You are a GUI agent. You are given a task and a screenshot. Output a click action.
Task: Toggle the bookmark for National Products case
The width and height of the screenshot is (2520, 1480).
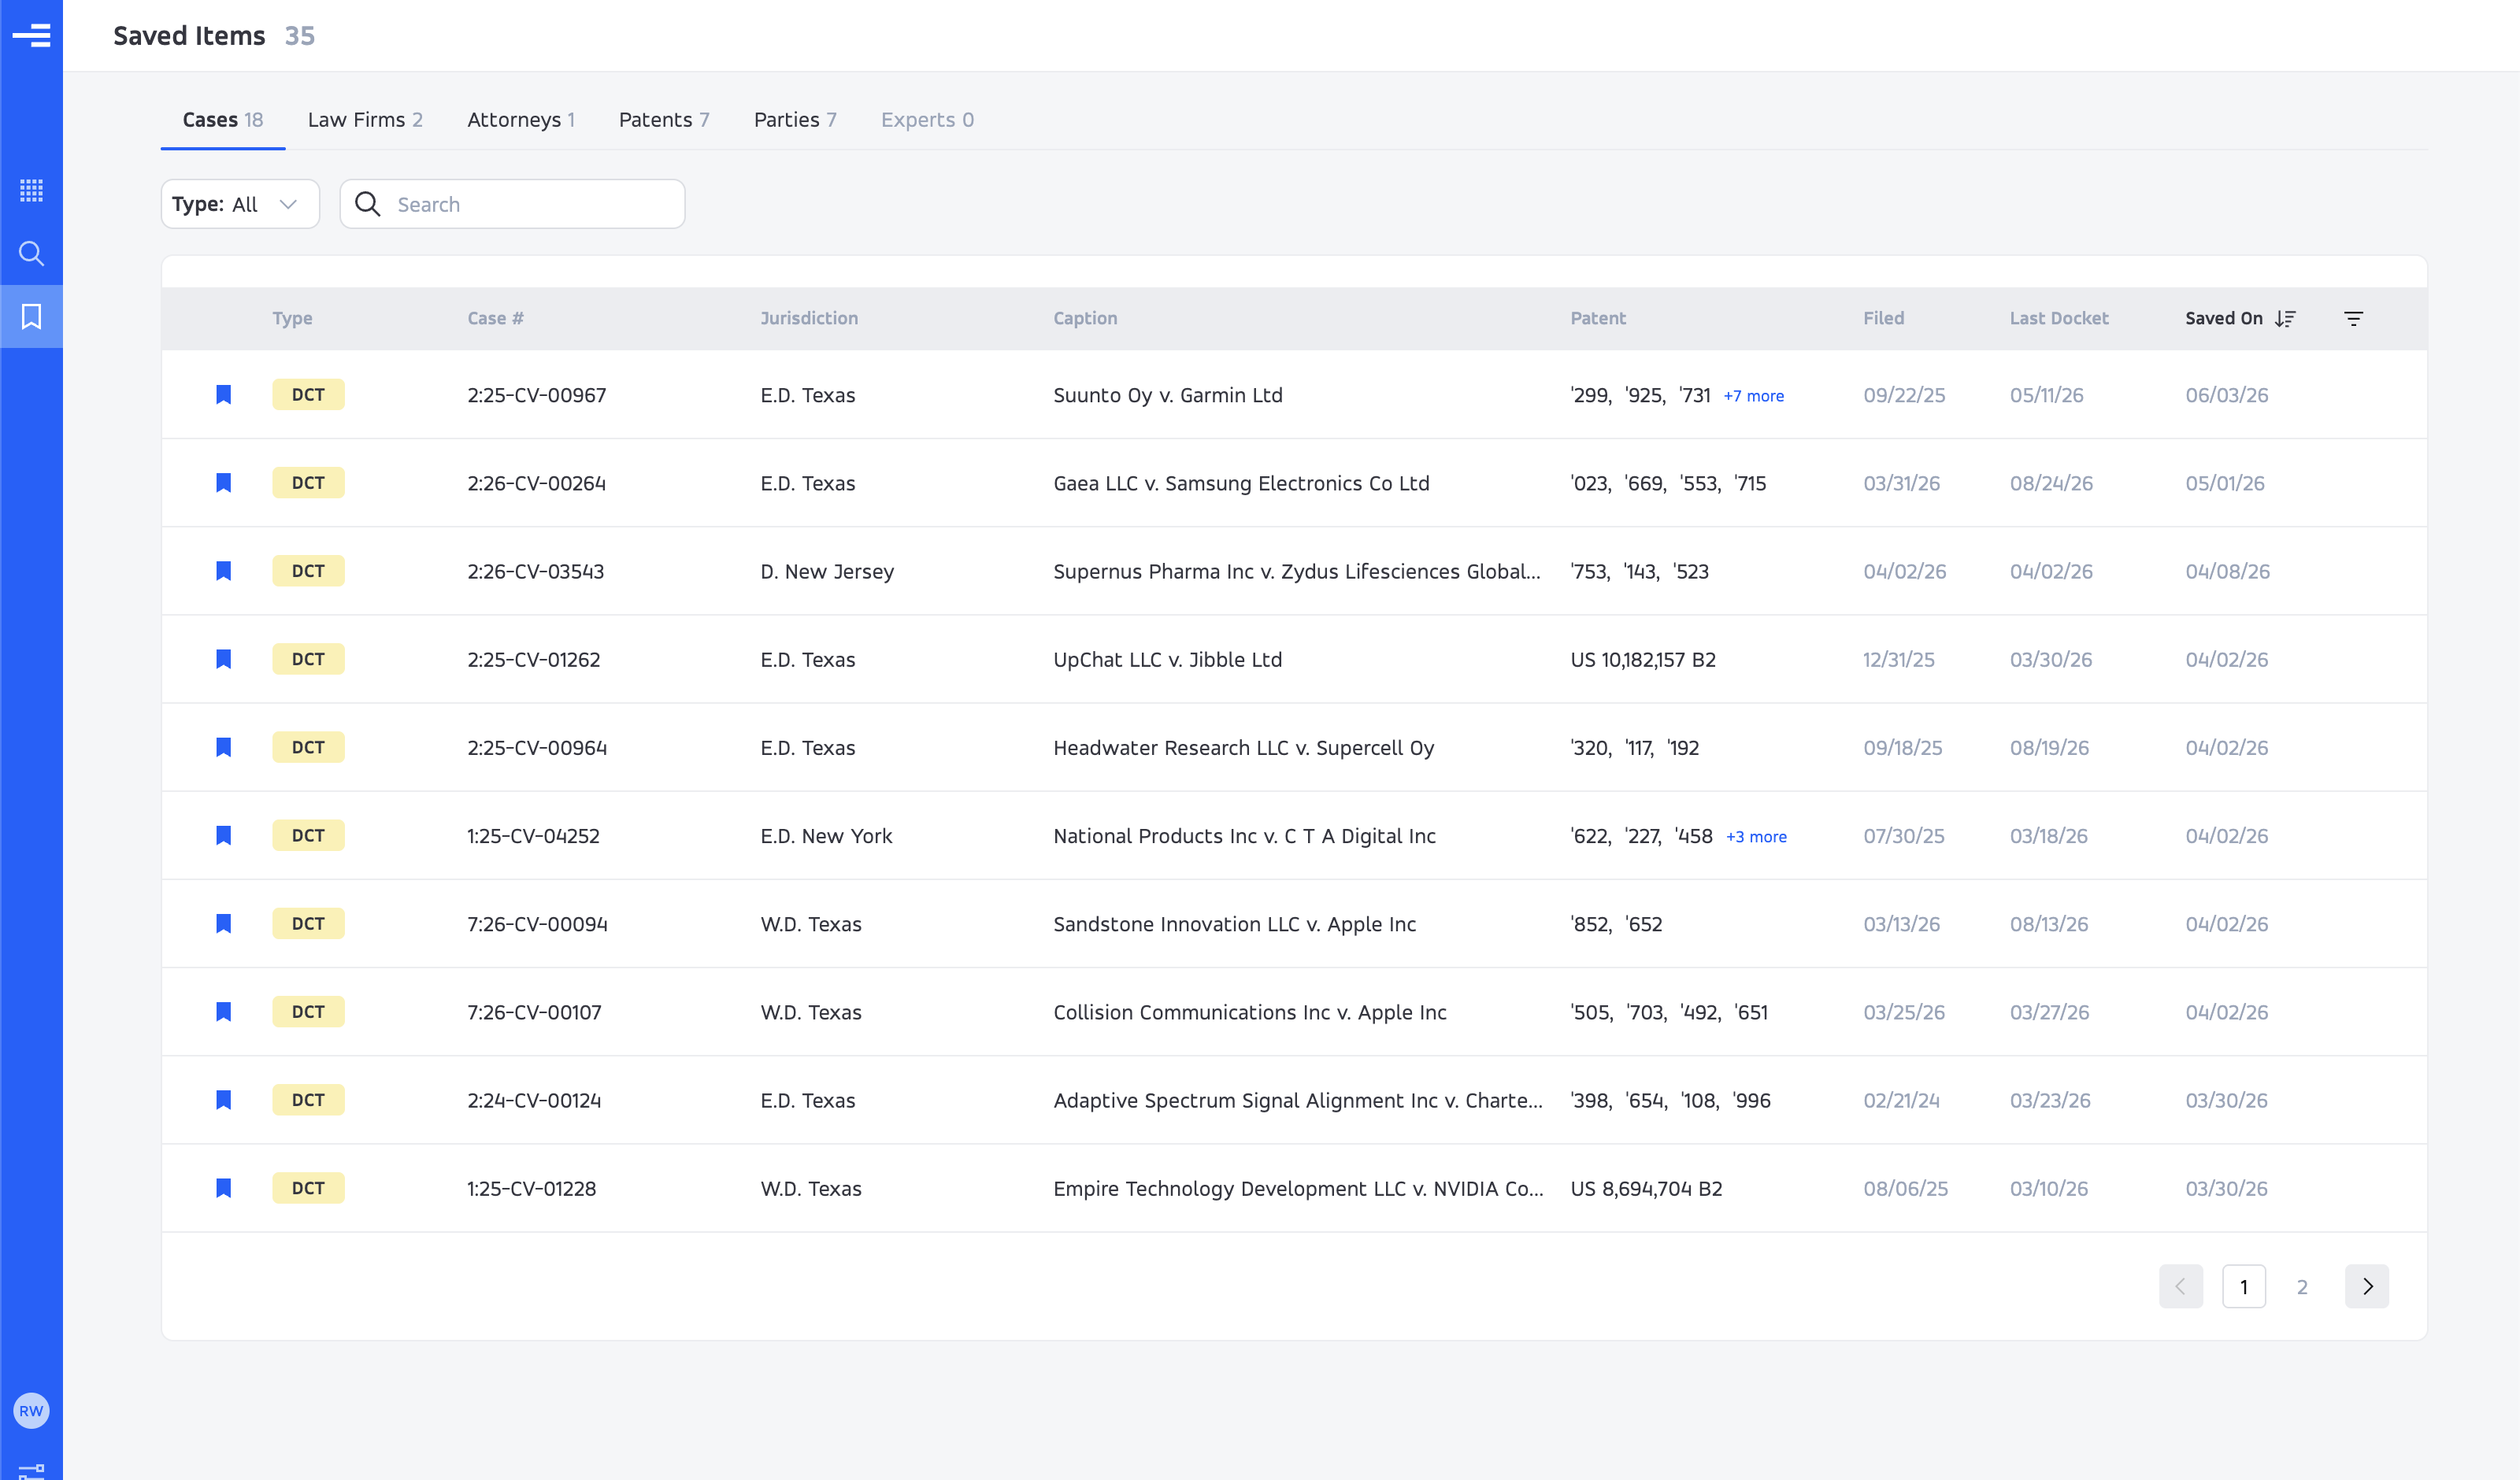point(223,834)
